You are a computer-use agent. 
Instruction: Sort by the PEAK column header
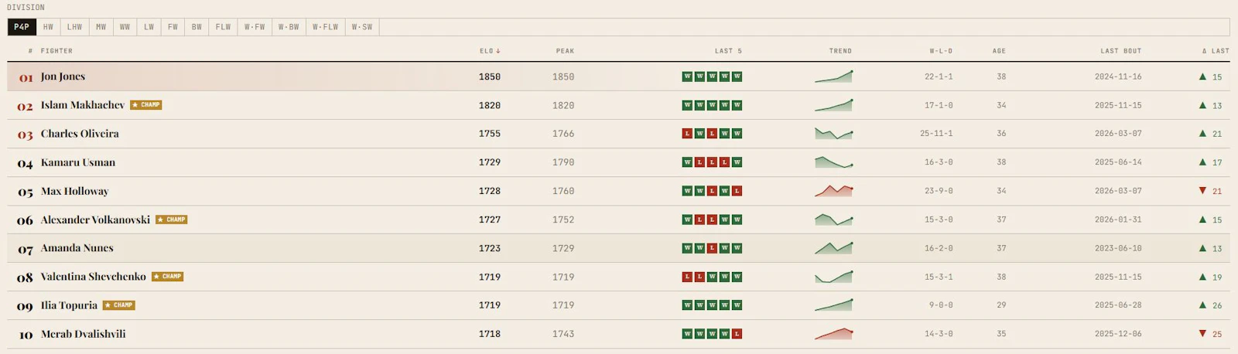tap(565, 51)
